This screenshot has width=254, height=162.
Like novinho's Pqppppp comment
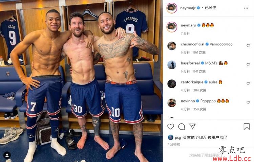click(248, 102)
